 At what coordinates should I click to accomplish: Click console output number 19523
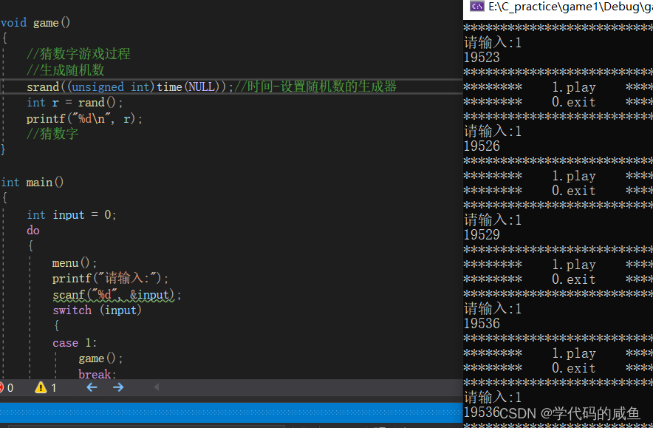tap(482, 57)
